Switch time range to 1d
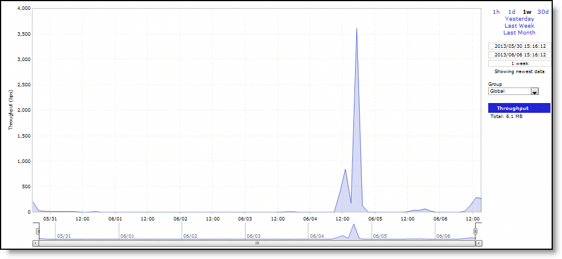The height and width of the screenshot is (259, 562). click(x=511, y=12)
